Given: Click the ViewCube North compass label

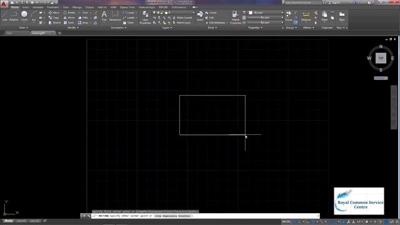Looking at the screenshot, I should click(381, 47).
